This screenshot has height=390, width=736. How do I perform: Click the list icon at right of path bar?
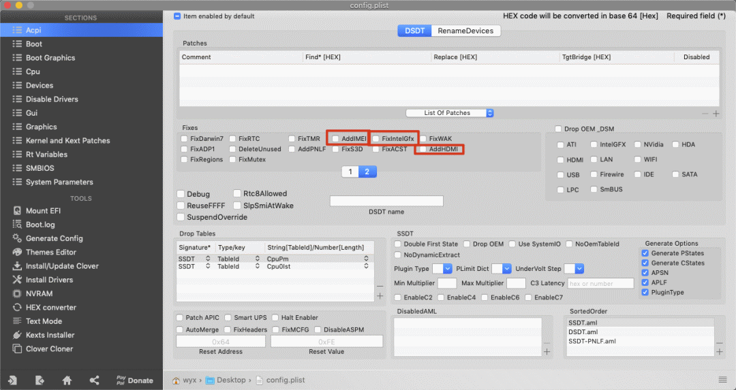click(x=723, y=380)
